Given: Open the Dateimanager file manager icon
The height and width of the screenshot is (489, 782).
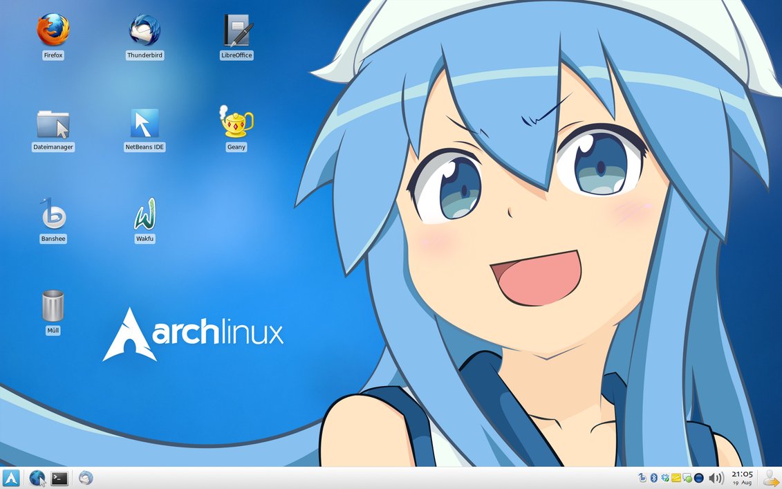Looking at the screenshot, I should click(x=53, y=124).
